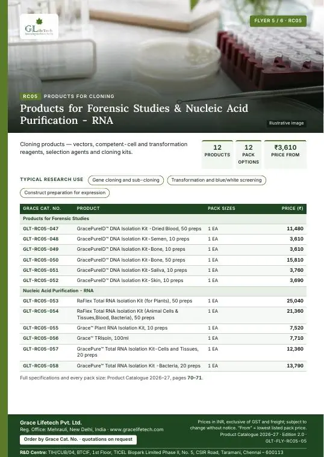Click the FLYER 5 / 6 · RC05 badge

pyautogui.click(x=278, y=21)
